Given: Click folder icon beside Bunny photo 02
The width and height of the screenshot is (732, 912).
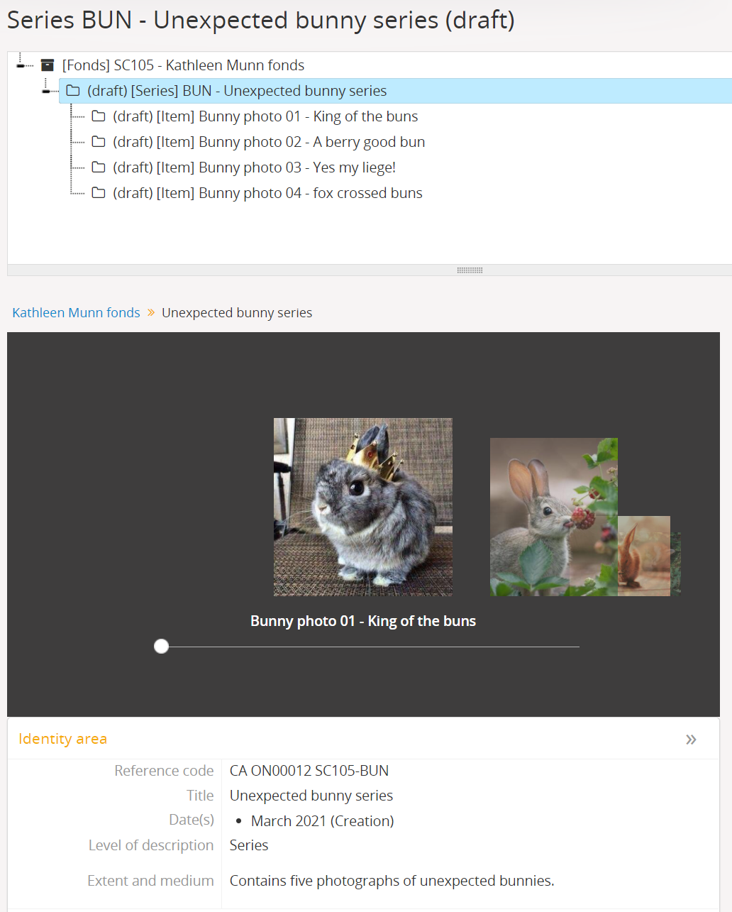Looking at the screenshot, I should click(x=99, y=142).
